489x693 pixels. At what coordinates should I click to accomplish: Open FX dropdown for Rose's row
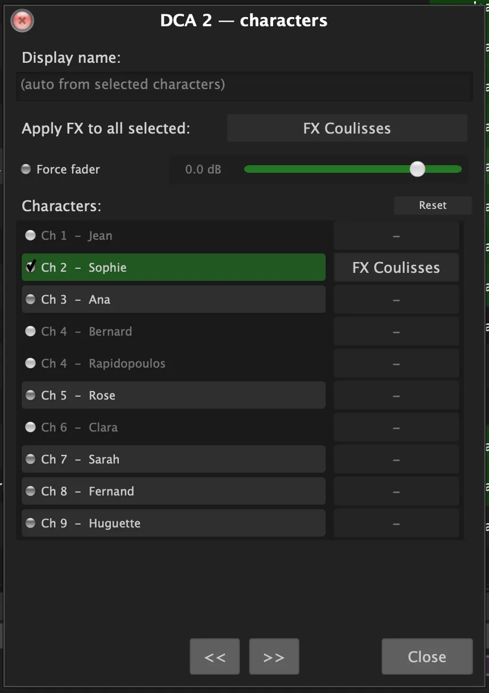pyautogui.click(x=396, y=396)
